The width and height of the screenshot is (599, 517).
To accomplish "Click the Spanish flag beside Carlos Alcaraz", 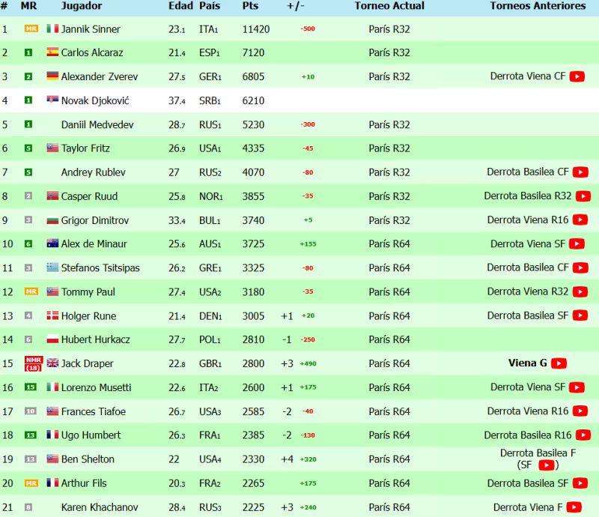I will tap(52, 52).
